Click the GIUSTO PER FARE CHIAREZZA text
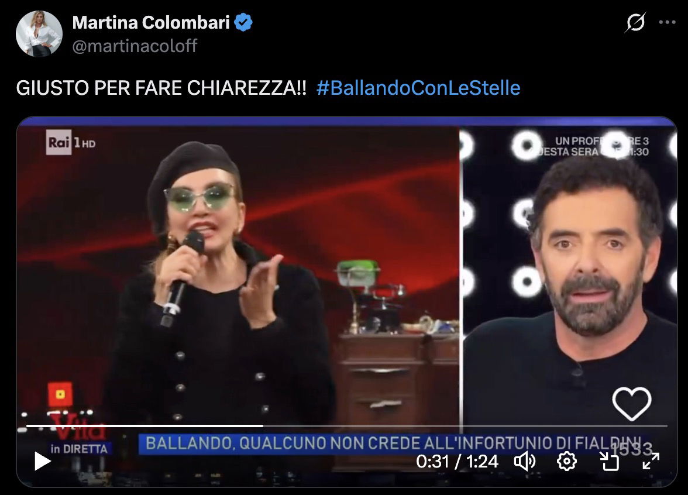Viewport: 688px width, 495px height. [161, 88]
